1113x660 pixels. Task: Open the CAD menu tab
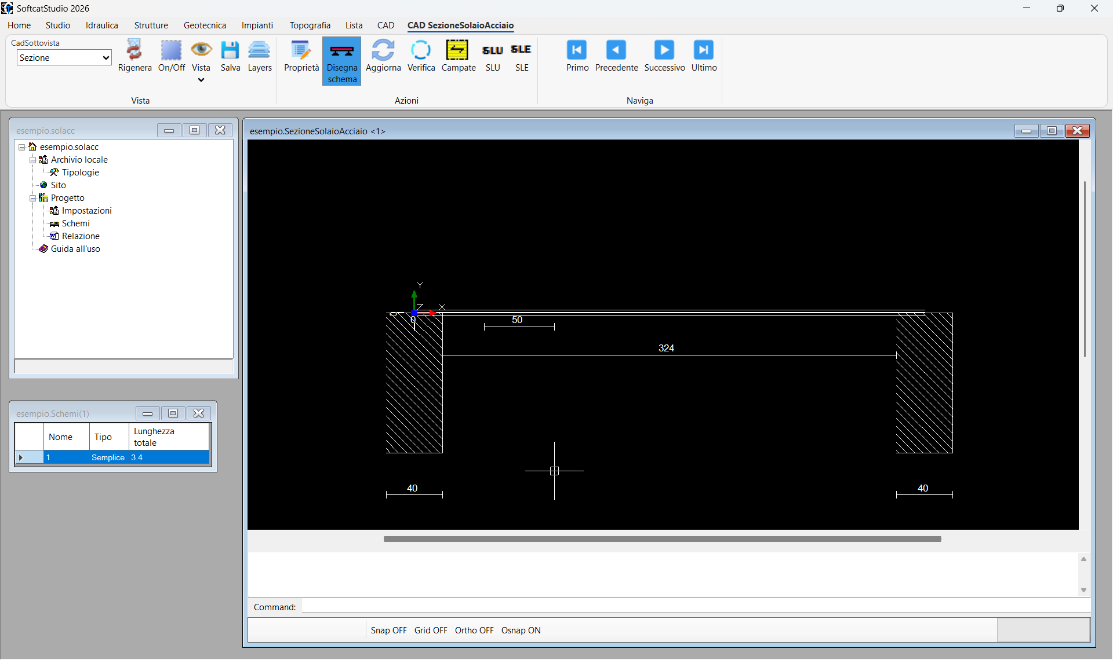click(385, 25)
